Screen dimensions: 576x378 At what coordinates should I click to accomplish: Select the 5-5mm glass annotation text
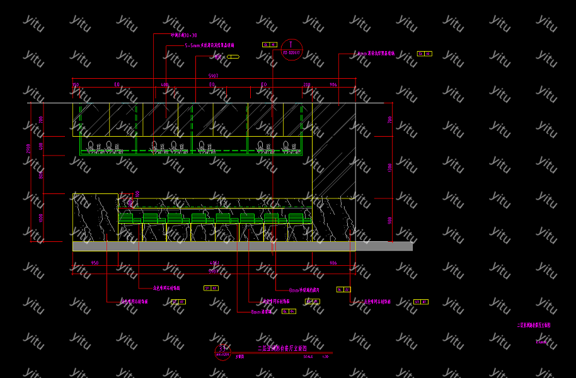pyautogui.click(x=209, y=46)
